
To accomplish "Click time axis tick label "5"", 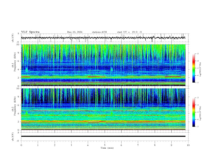I will coord(105,145).
